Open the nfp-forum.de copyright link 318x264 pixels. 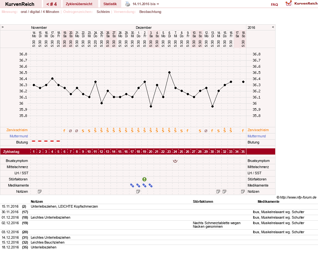[x=296, y=197]
